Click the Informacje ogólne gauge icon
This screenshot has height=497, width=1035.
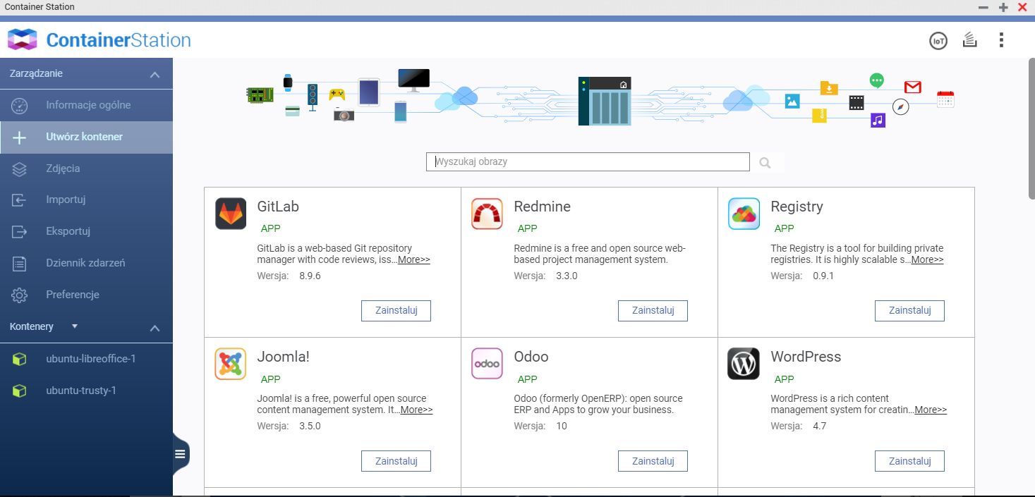[x=19, y=106]
